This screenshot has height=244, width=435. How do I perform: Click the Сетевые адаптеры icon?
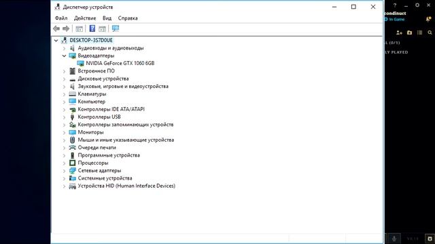pos(73,171)
